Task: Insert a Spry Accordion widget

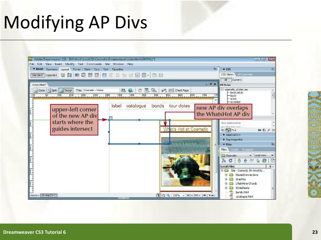Action: [90, 75]
